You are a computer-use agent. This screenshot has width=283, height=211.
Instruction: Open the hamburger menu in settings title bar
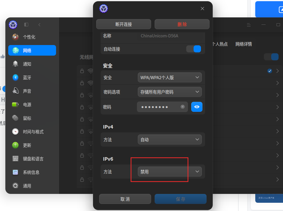point(249,25)
